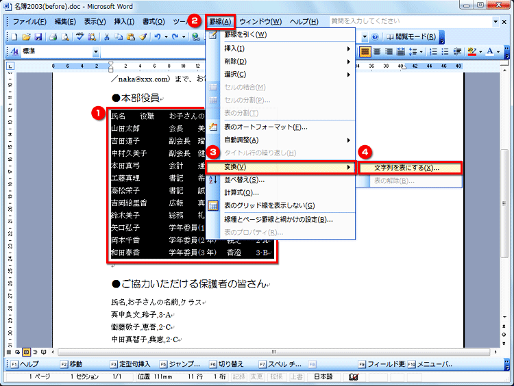Viewport: 514px width, 386px height.
Task: Click the numbered list icon
Action: point(433,51)
